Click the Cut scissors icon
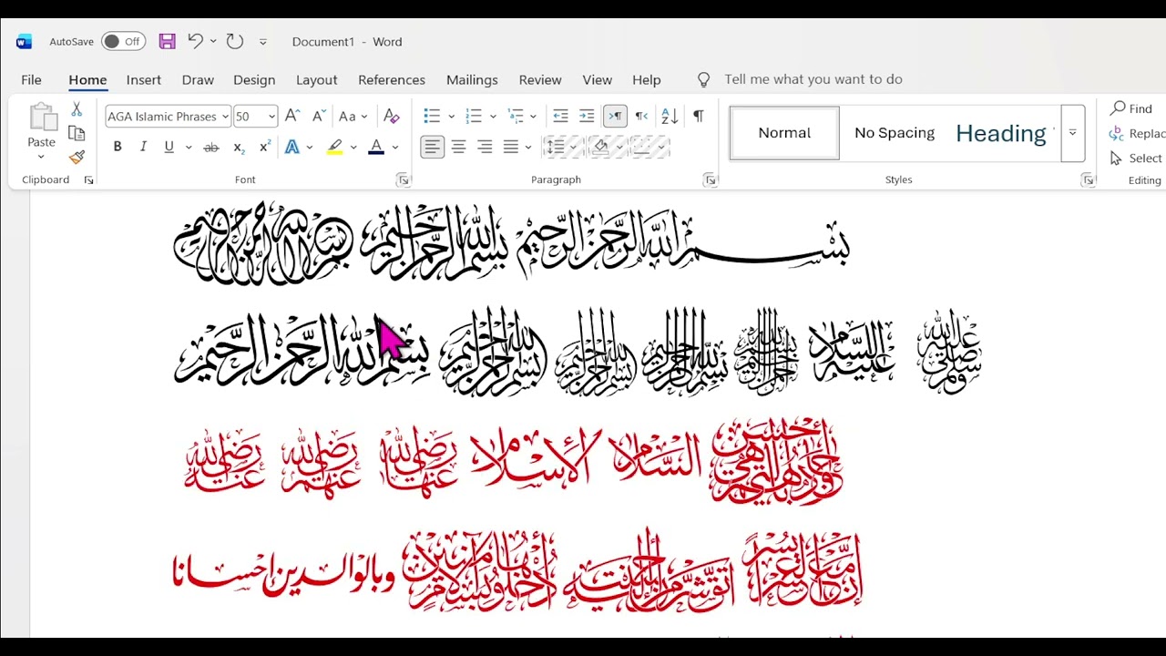The height and width of the screenshot is (656, 1166). pyautogui.click(x=77, y=109)
